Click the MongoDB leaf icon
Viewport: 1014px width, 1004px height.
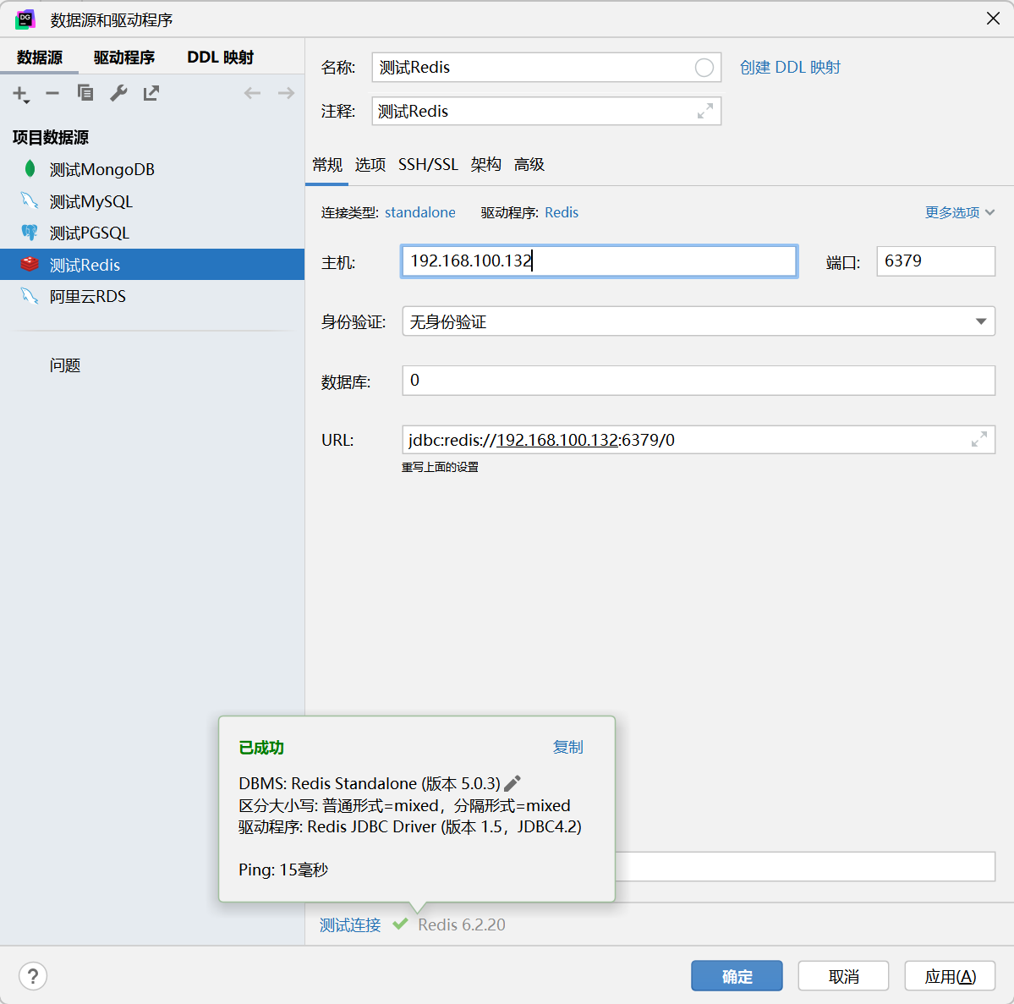pos(30,169)
